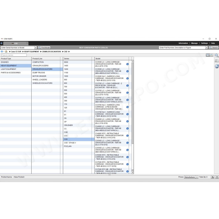Switch to split-pane view icon

(211, 55)
